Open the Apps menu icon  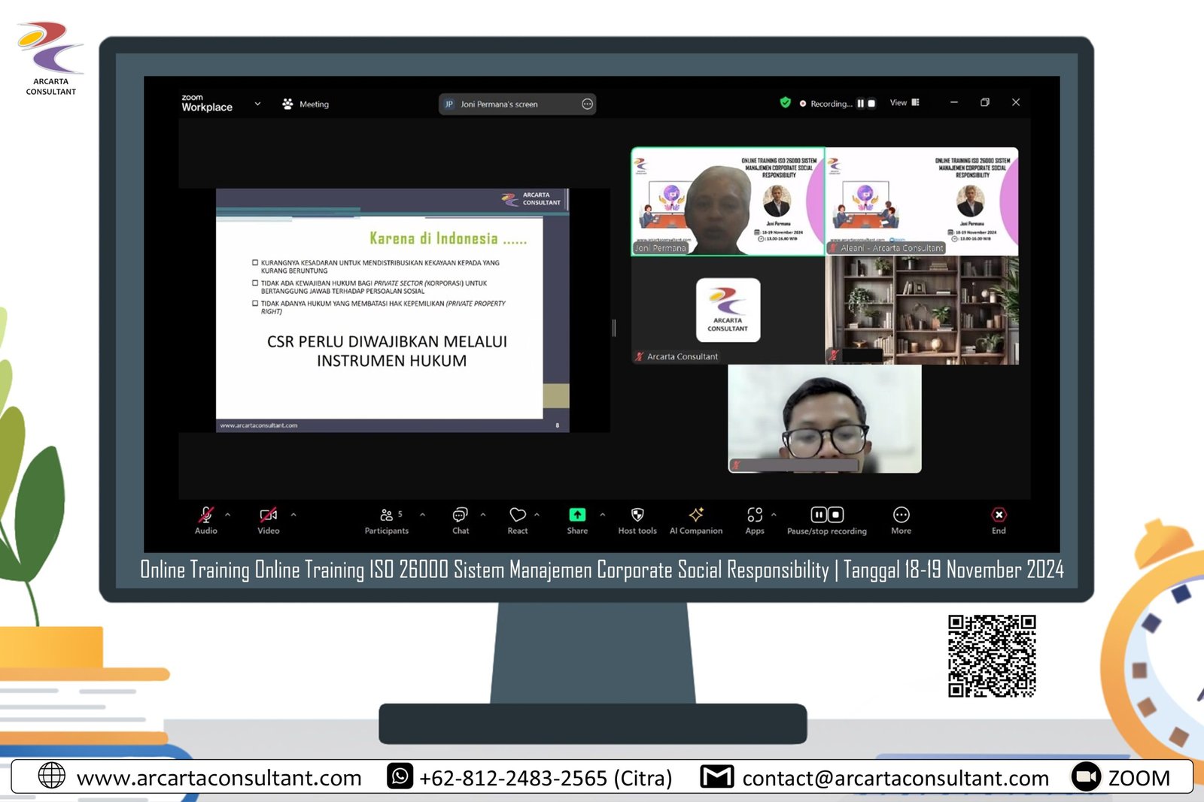pyautogui.click(x=755, y=516)
